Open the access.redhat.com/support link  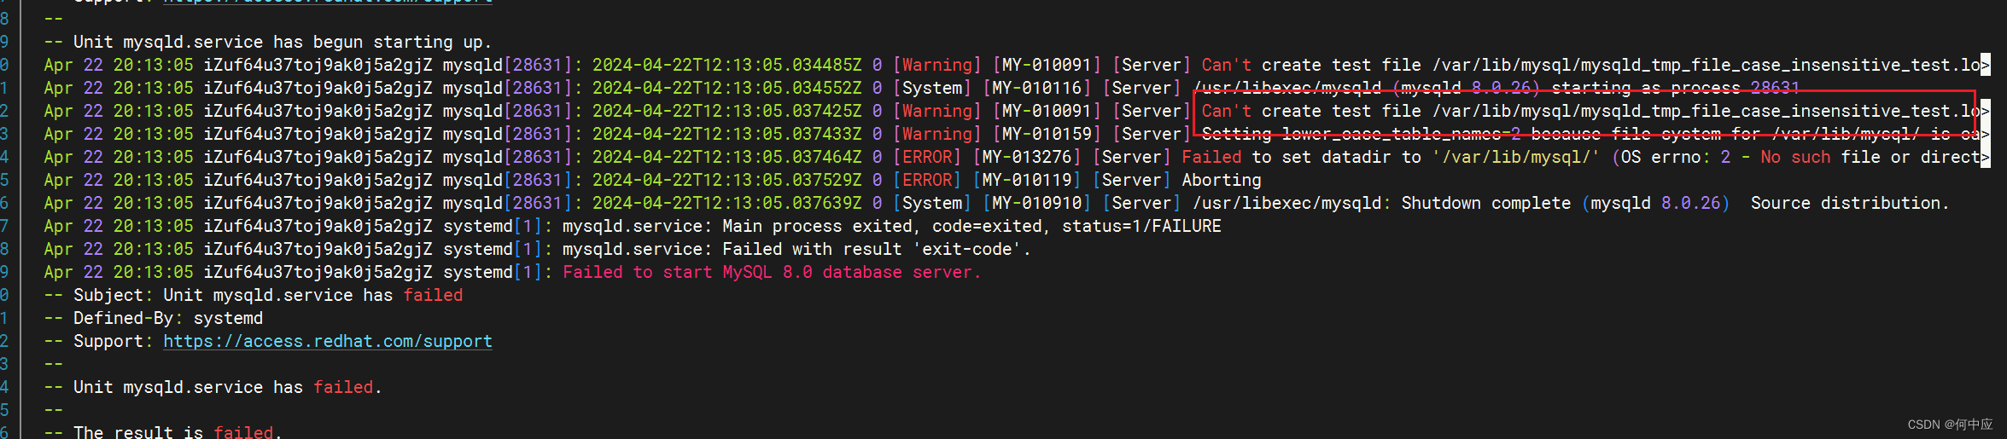tap(328, 341)
